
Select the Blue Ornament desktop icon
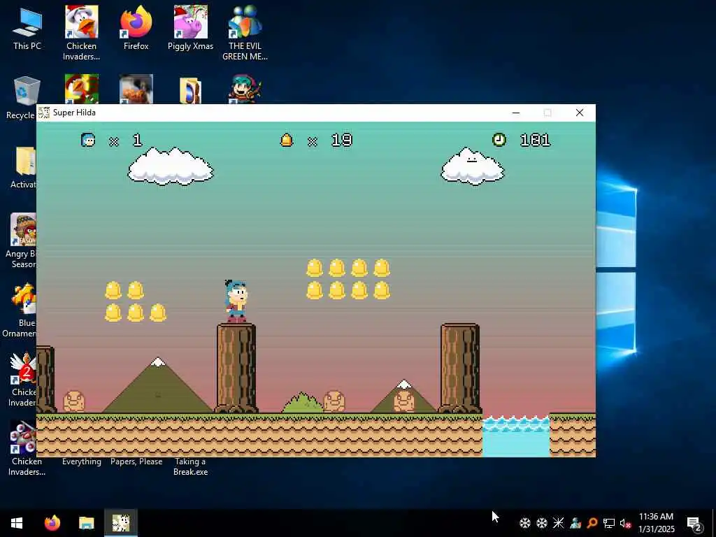point(22,310)
